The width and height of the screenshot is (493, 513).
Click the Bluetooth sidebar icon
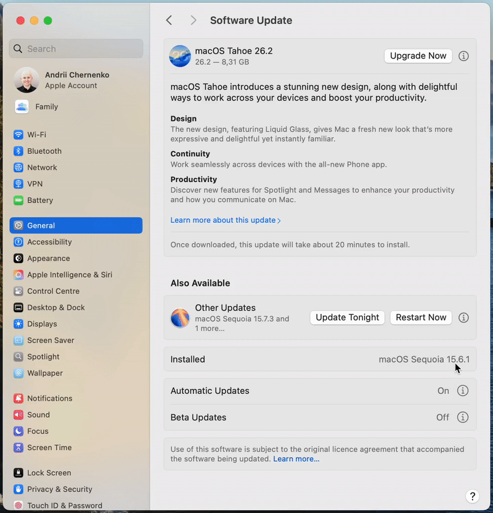(18, 151)
